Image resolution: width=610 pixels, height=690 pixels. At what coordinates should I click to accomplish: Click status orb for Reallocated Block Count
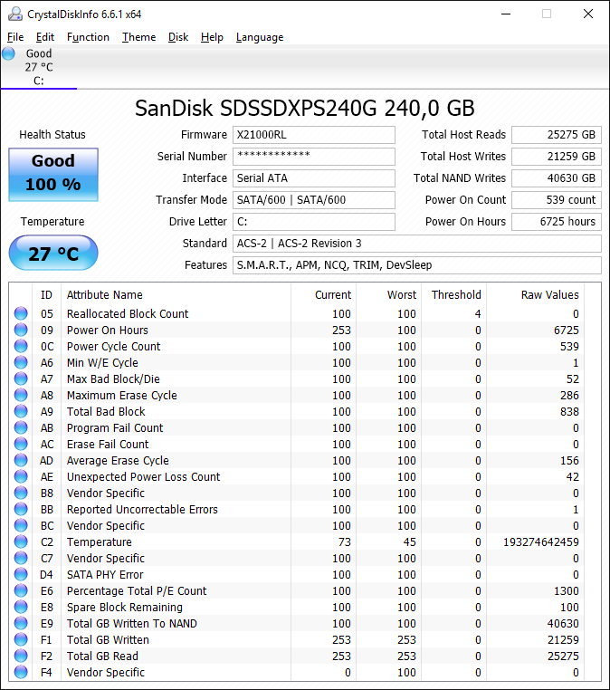coord(21,313)
